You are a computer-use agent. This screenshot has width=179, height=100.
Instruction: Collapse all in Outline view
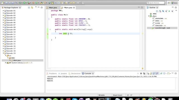tap(157, 11)
